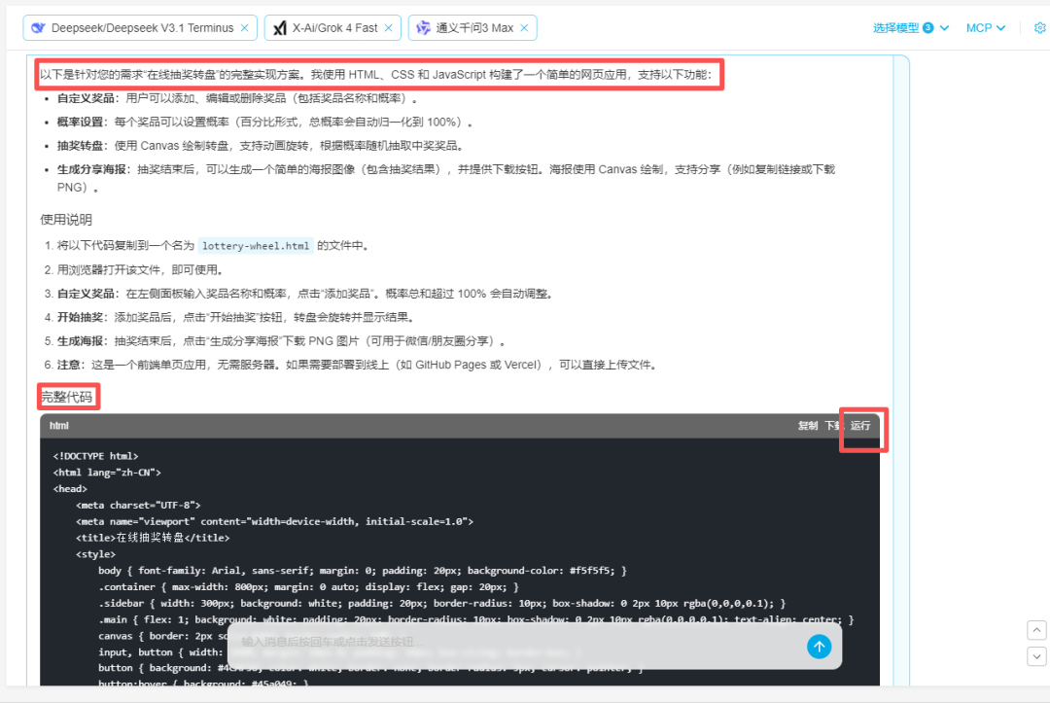The width and height of the screenshot is (1050, 703).
Task: Select the 通义千问3 Max tab
Action: click(475, 28)
